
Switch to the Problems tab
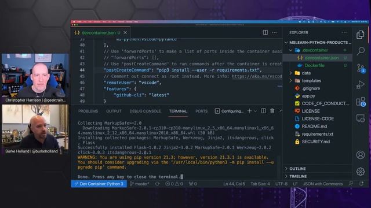click(88, 111)
